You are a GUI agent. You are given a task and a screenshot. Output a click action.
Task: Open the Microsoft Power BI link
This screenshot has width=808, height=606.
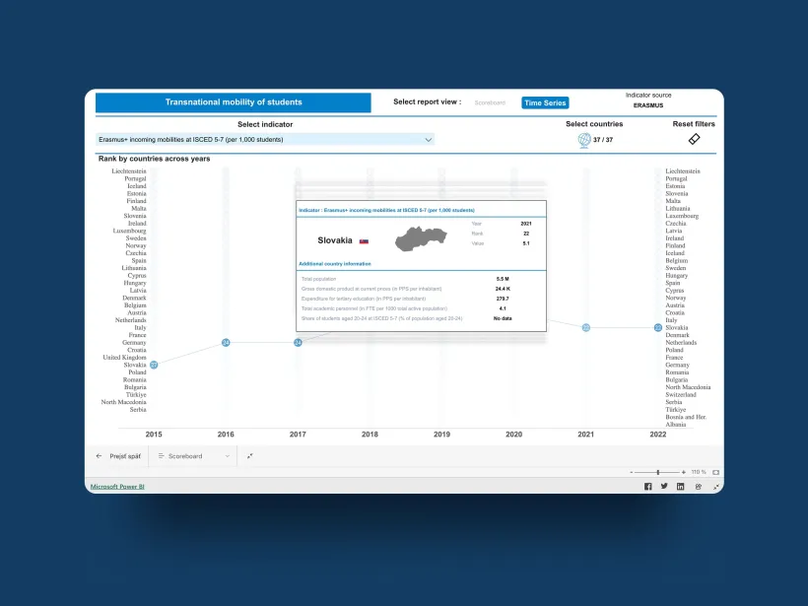[x=116, y=485]
